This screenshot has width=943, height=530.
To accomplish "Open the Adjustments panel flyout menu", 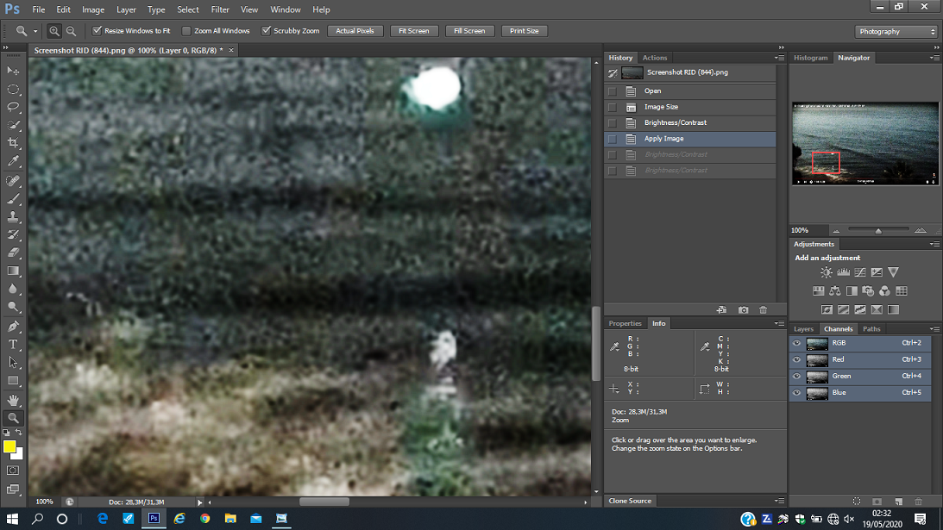I will click(934, 245).
